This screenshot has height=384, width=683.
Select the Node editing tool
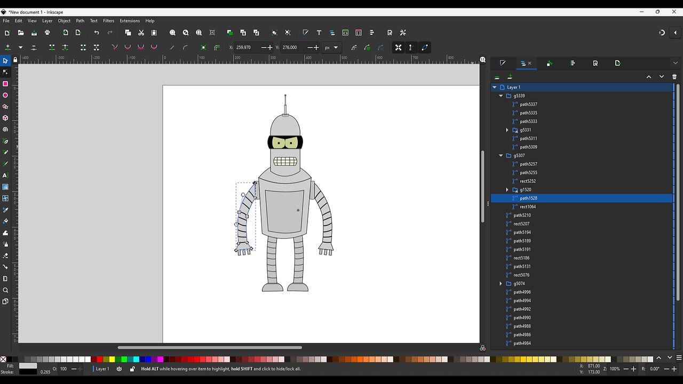5,72
